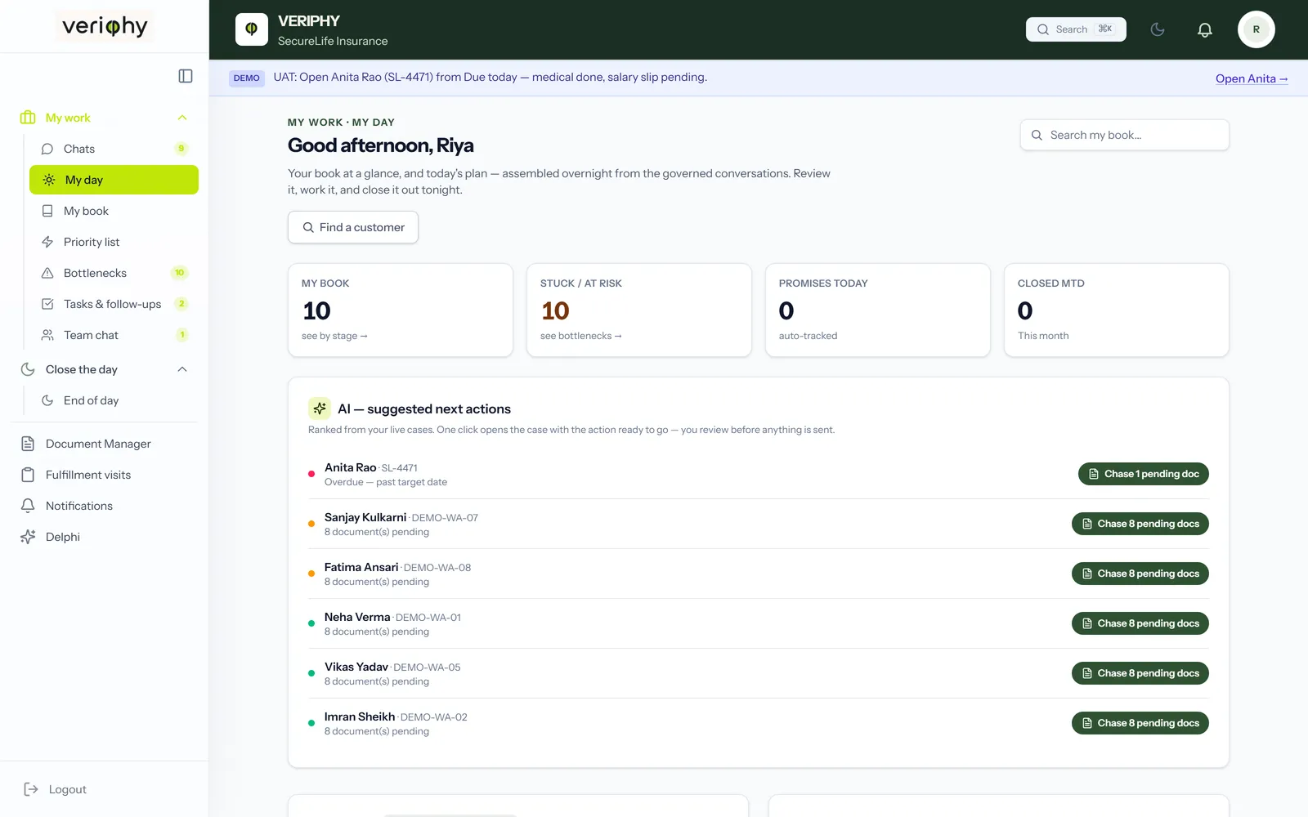The height and width of the screenshot is (817, 1308).
Task: Click the Anita Rao case name
Action: click(350, 467)
